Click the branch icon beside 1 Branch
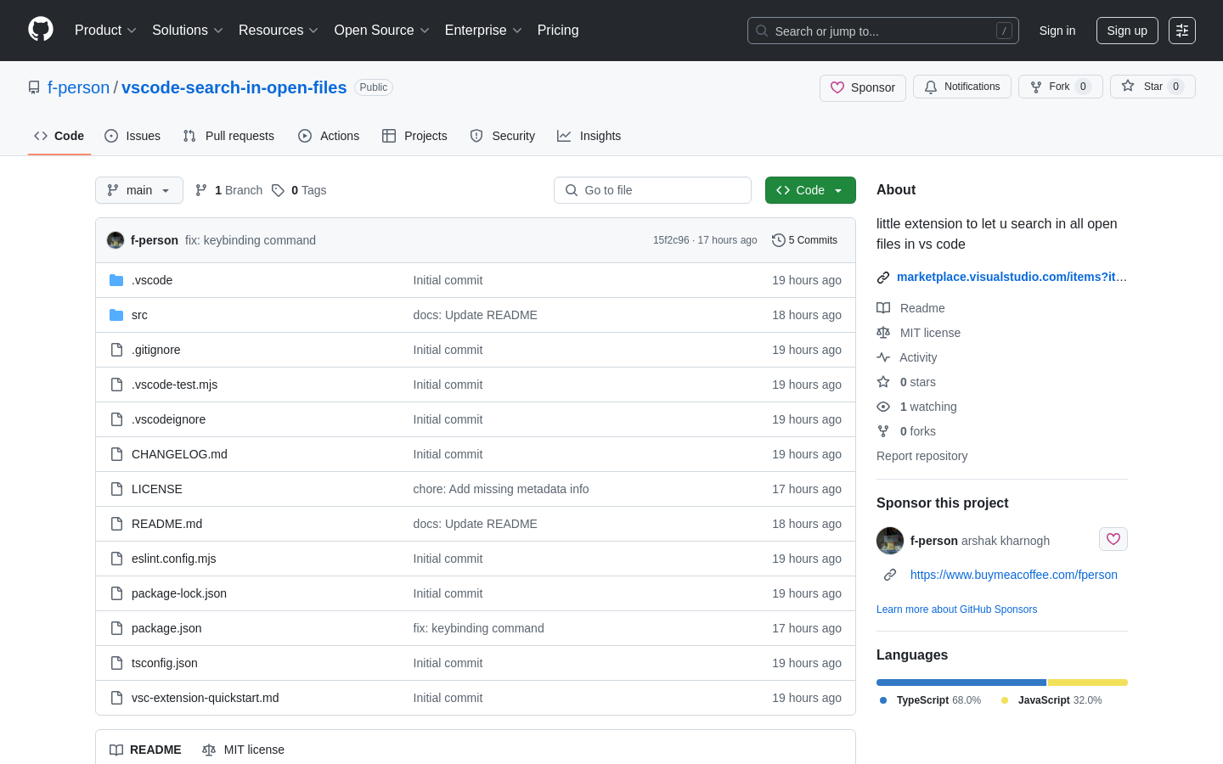 [201, 190]
